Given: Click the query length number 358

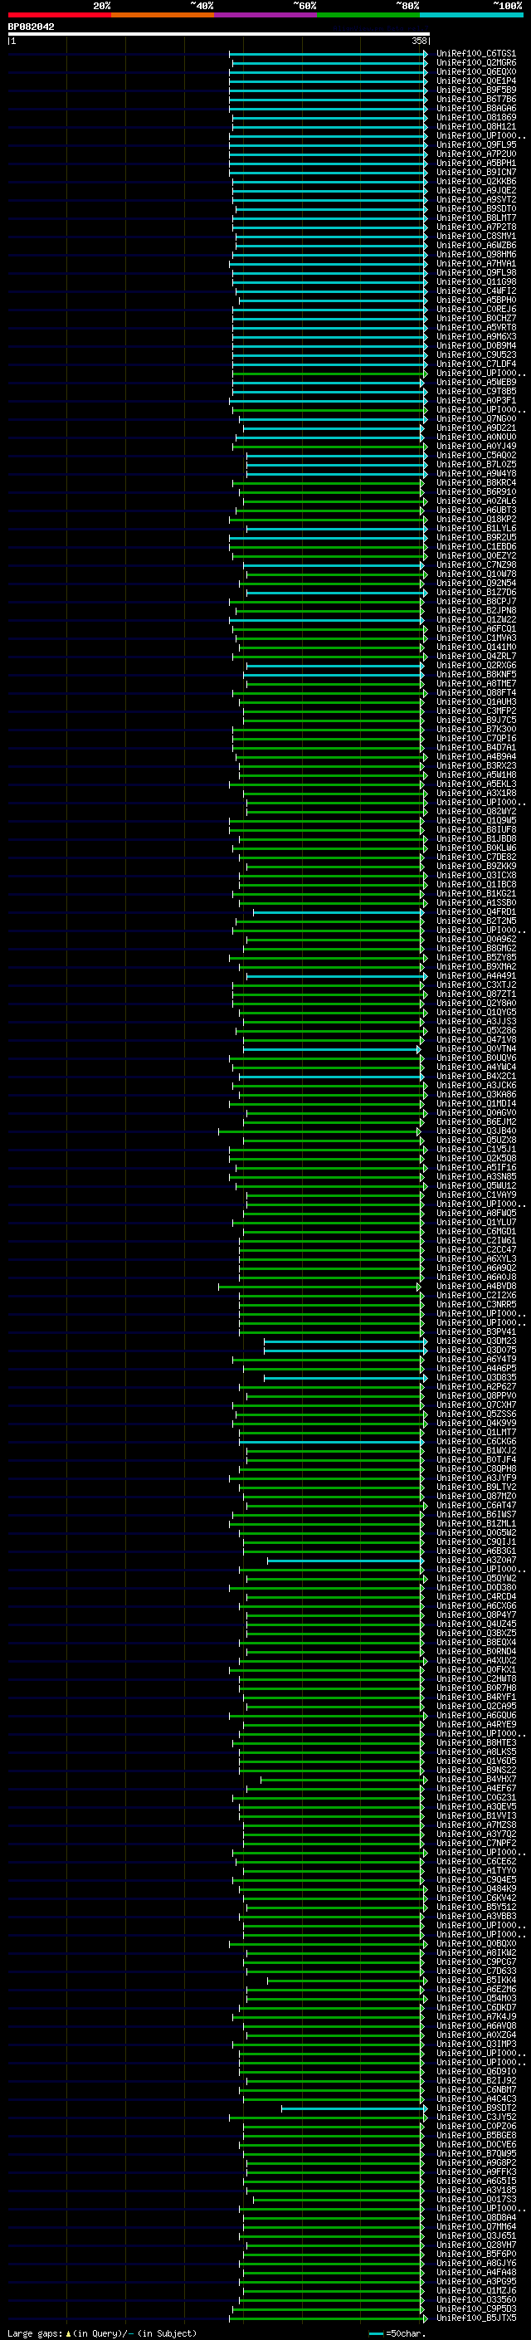Looking at the screenshot, I should 419,41.
